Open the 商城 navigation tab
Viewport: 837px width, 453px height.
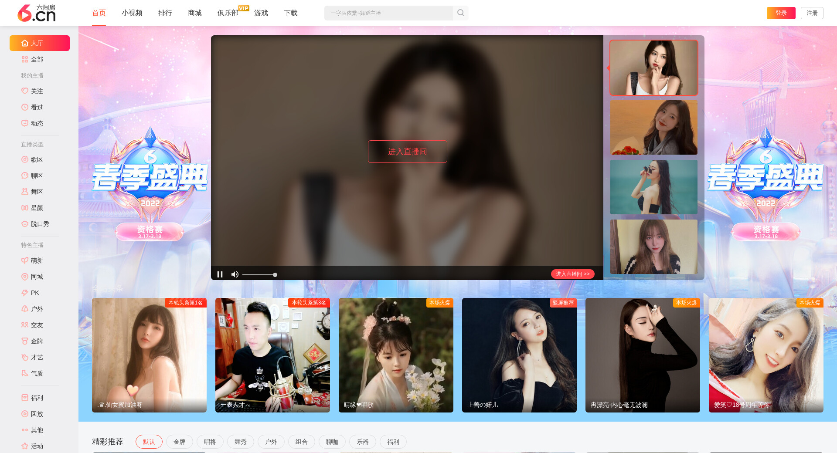[x=195, y=13]
